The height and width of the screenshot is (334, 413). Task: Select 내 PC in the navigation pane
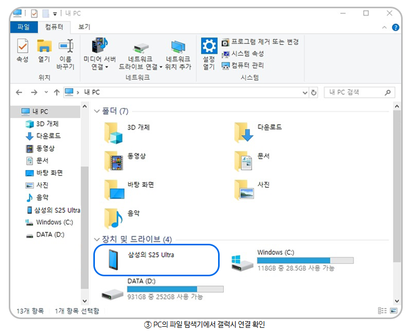click(x=45, y=112)
